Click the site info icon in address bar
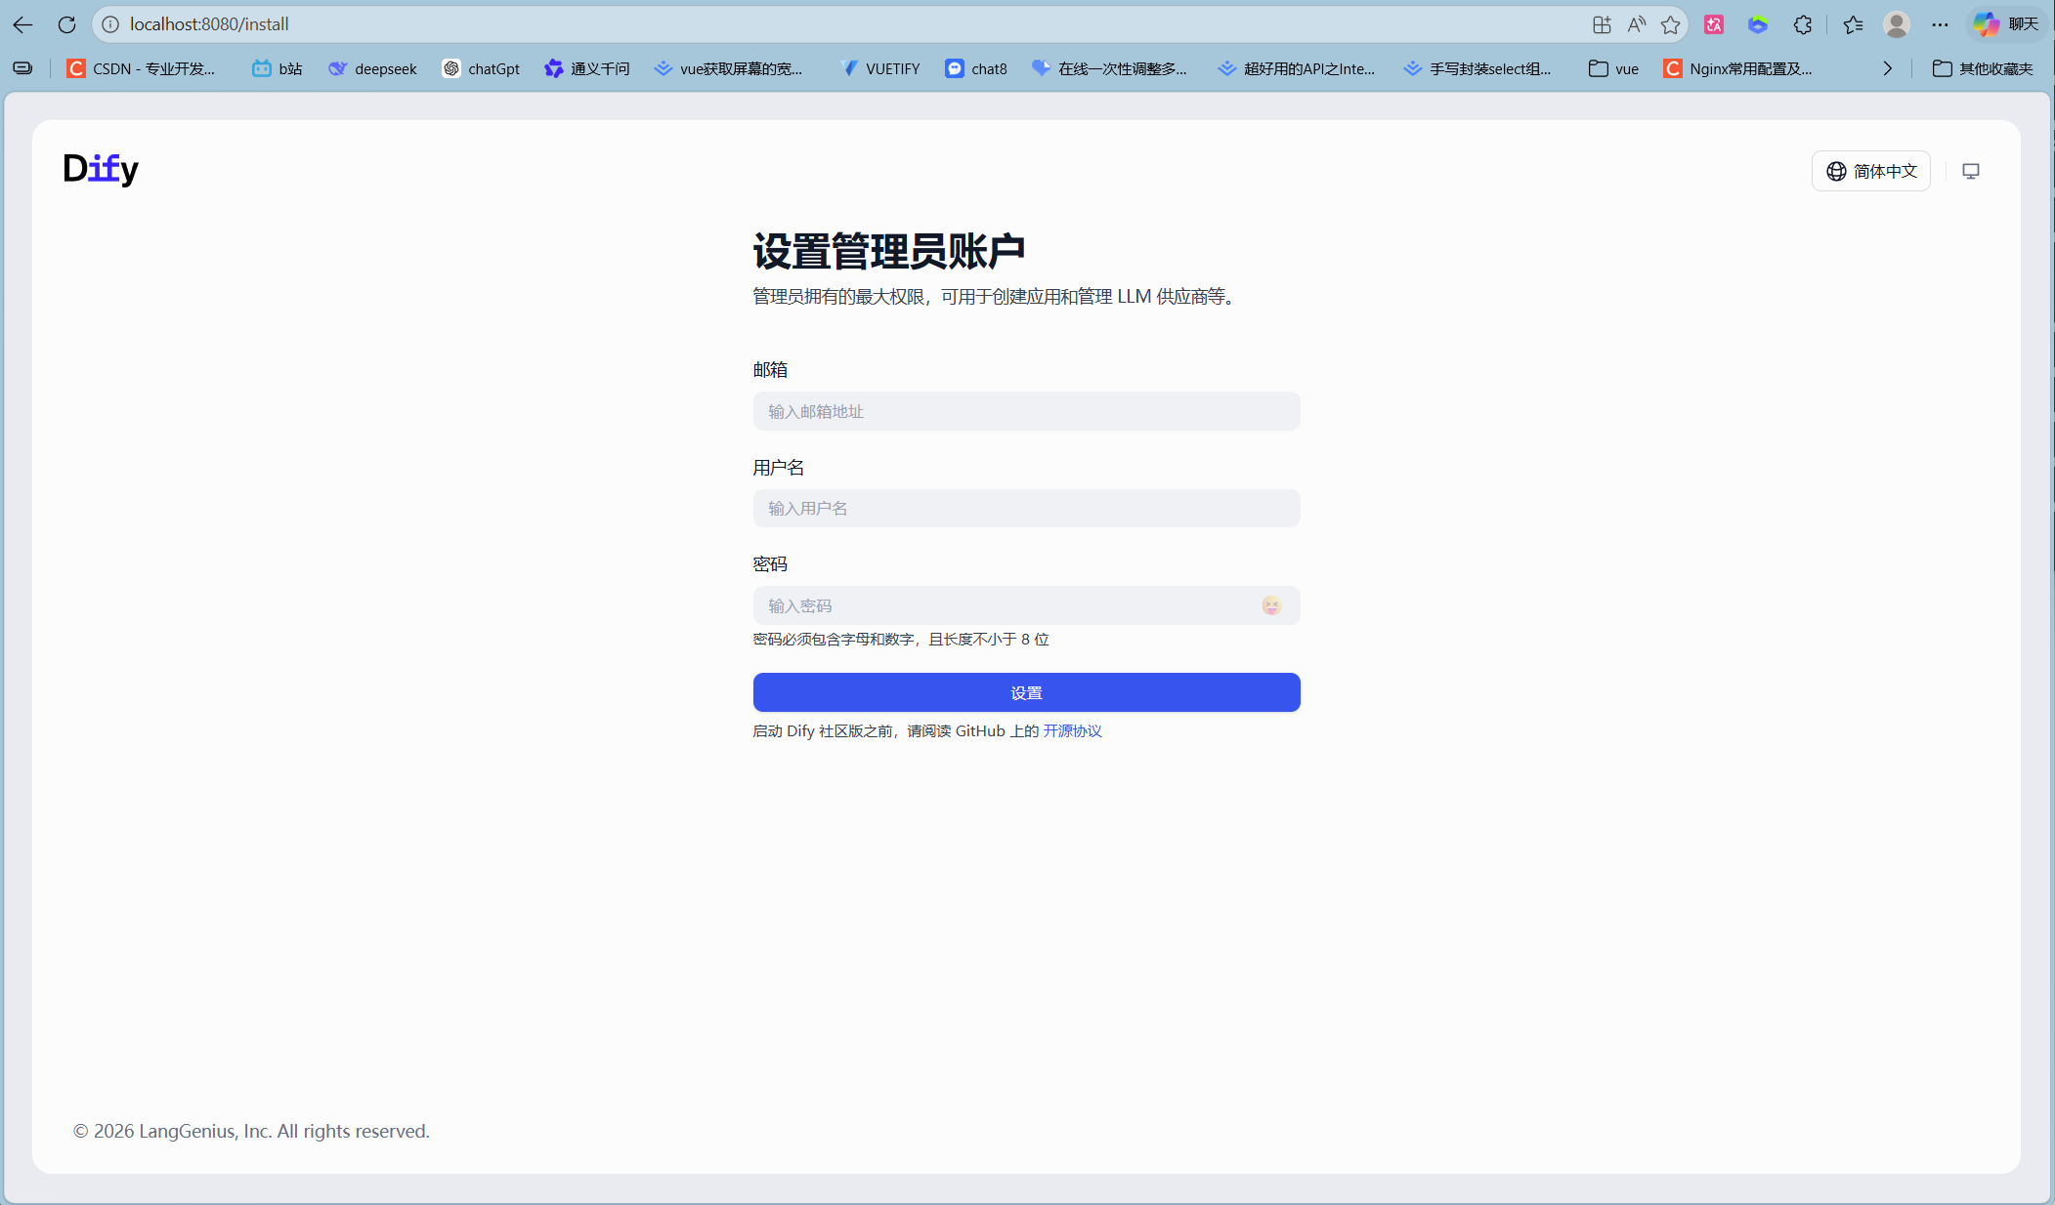Image resolution: width=2055 pixels, height=1205 pixels. [x=110, y=24]
